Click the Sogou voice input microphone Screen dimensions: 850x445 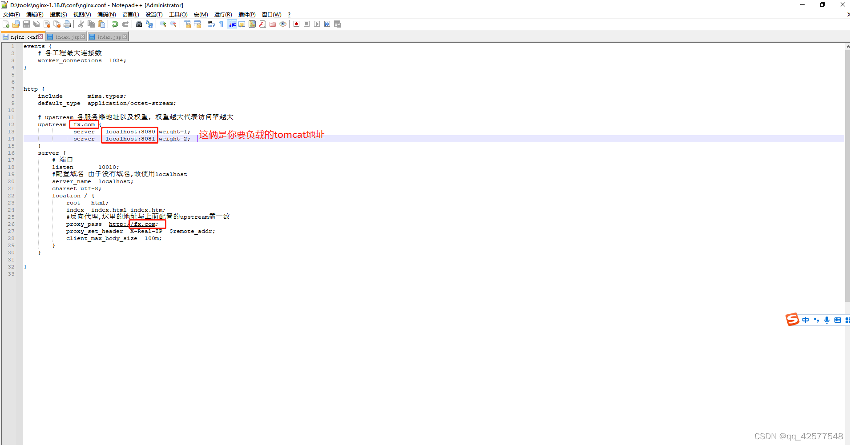click(827, 320)
